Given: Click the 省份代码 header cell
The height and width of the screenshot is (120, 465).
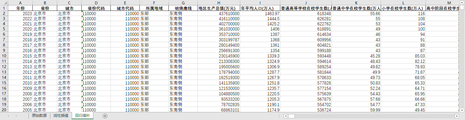Looking at the screenshot, I should click(x=96, y=8).
